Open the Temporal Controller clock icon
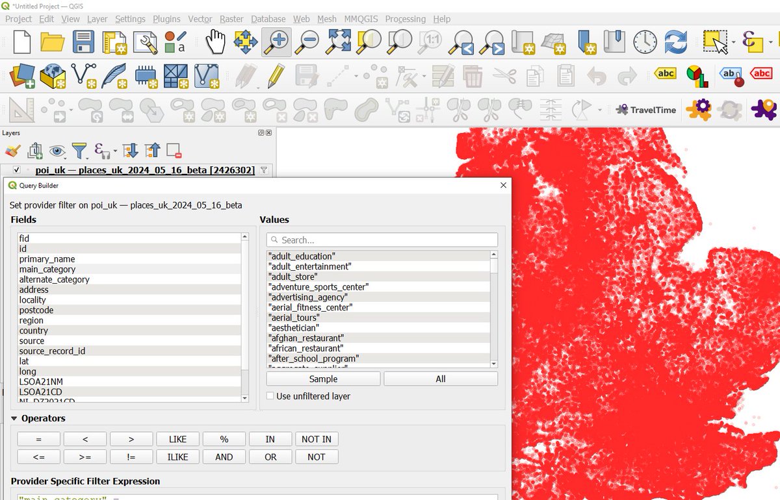780x500 pixels. coord(645,42)
